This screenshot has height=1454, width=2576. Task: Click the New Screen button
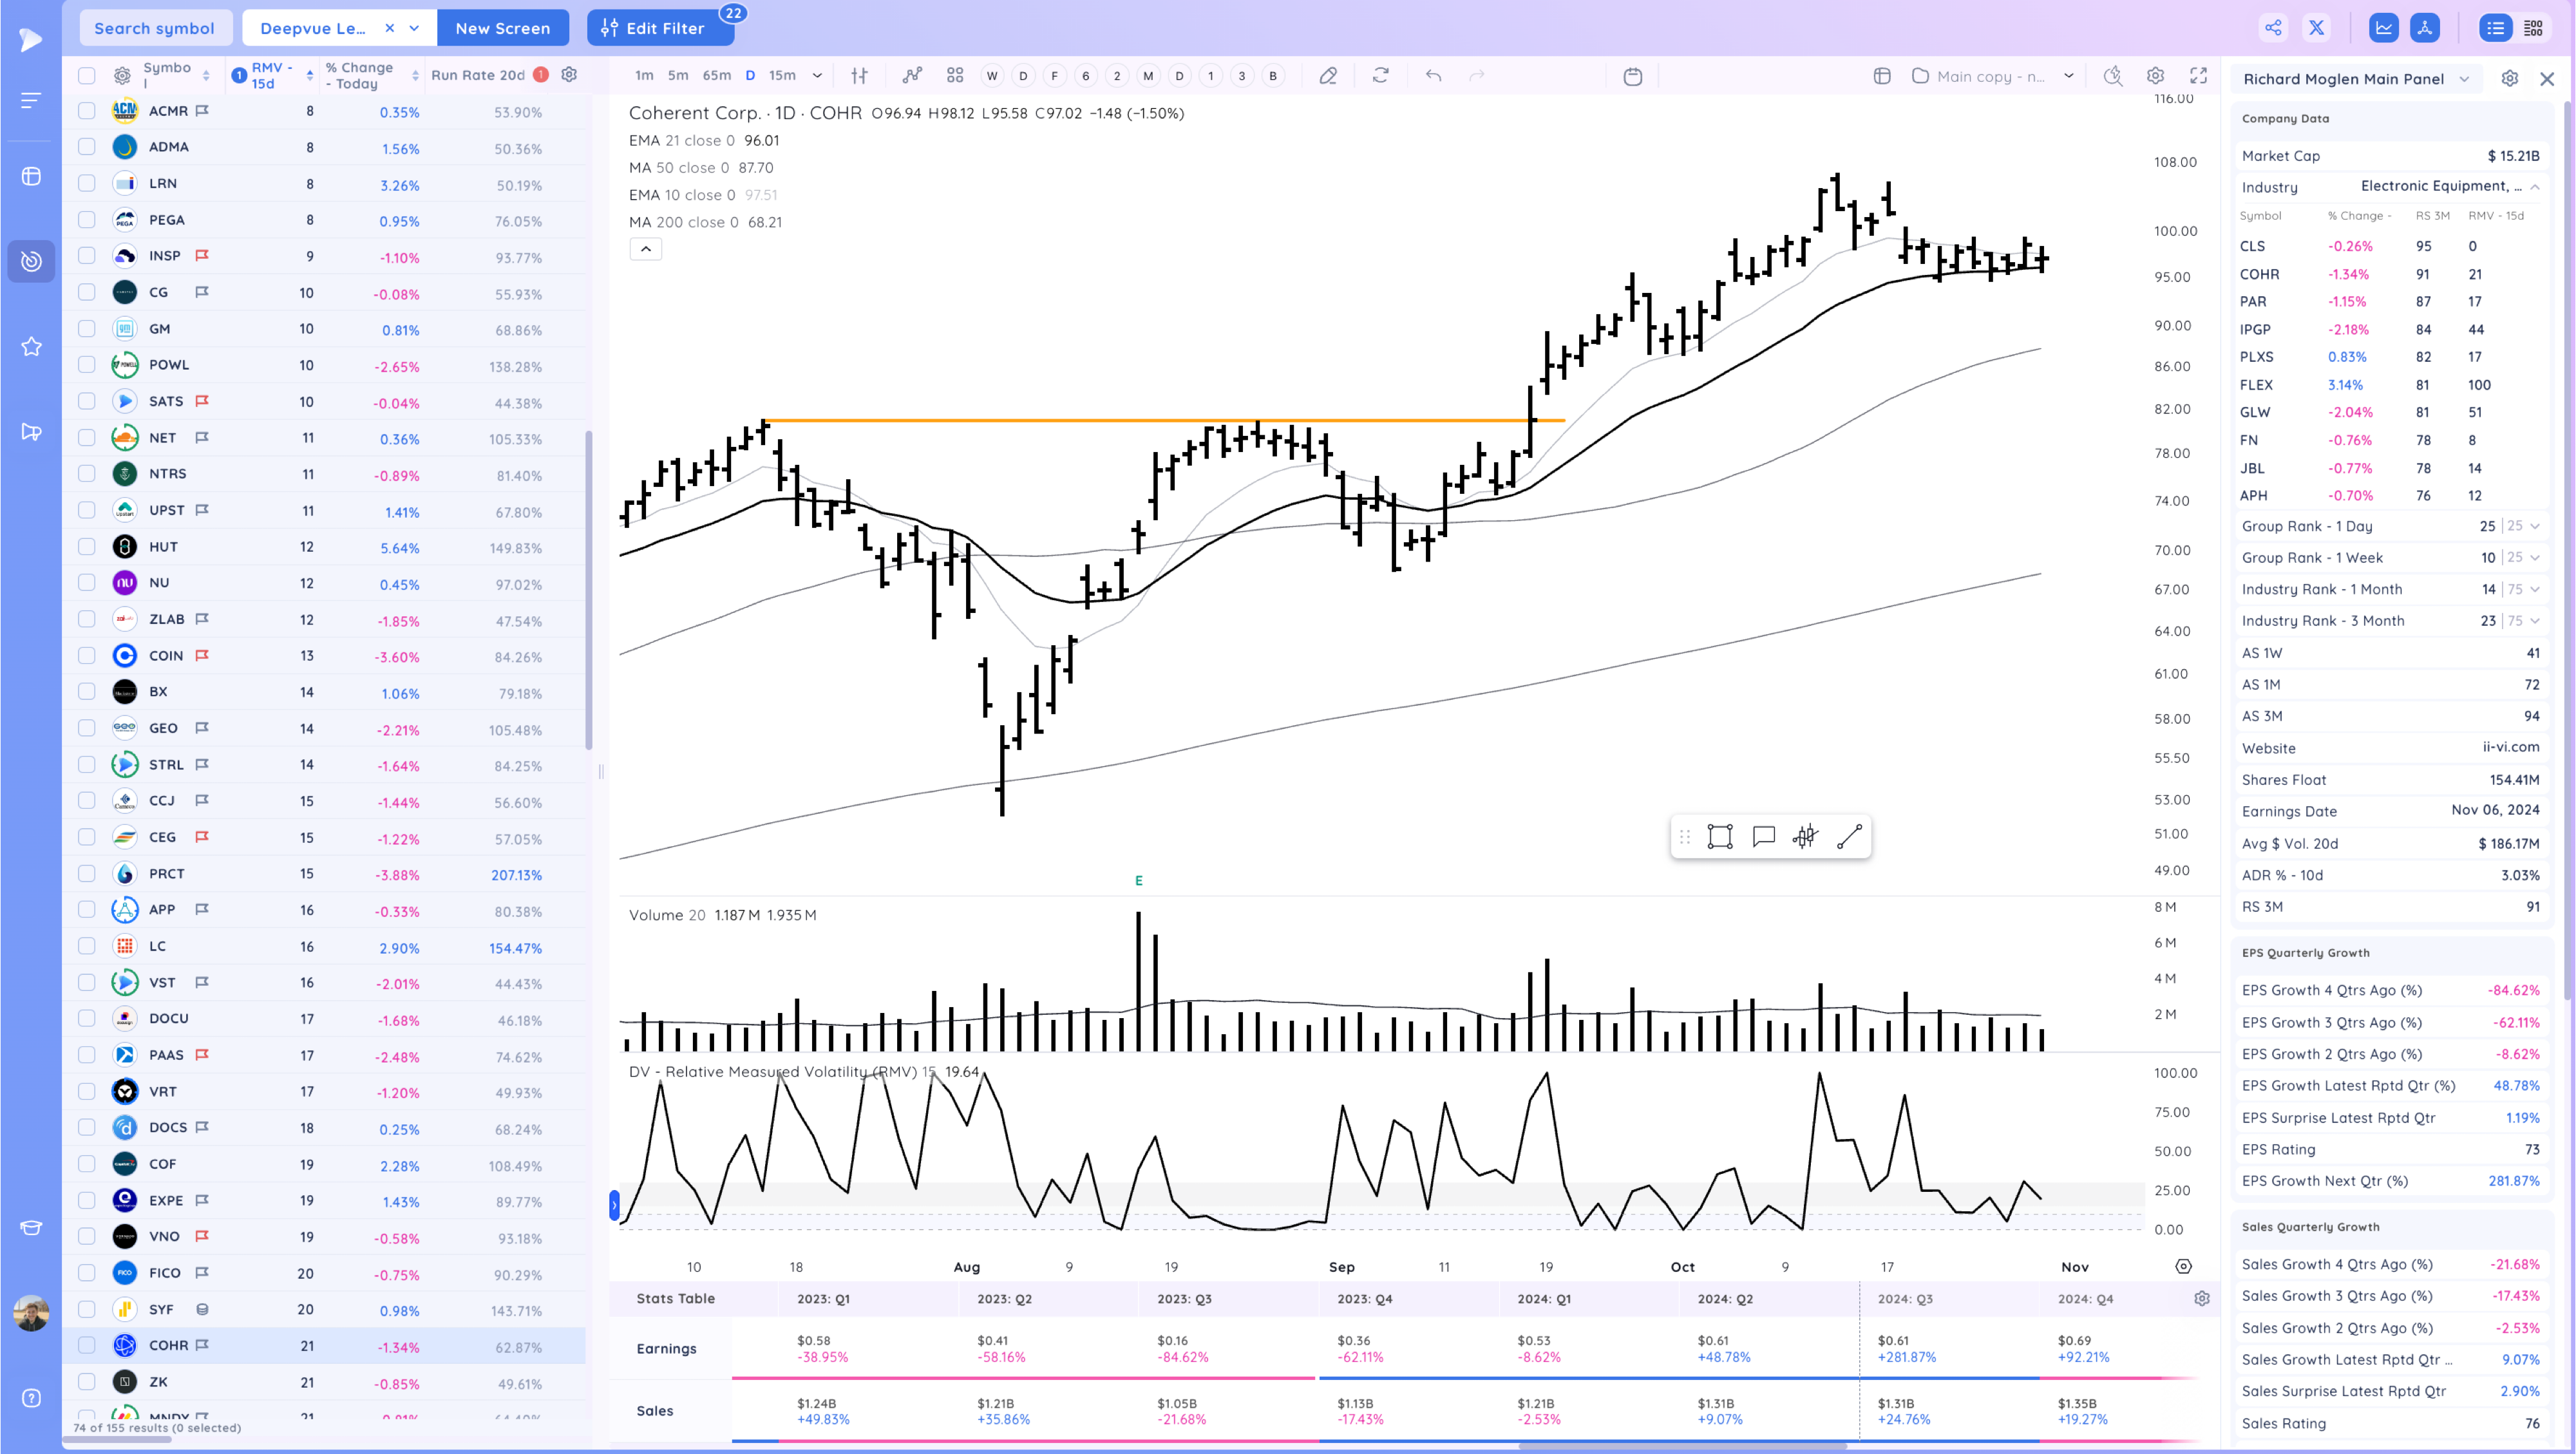tap(502, 28)
